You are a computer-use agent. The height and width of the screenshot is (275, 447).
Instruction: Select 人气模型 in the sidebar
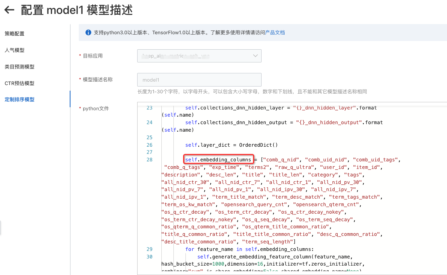pyautogui.click(x=15, y=50)
